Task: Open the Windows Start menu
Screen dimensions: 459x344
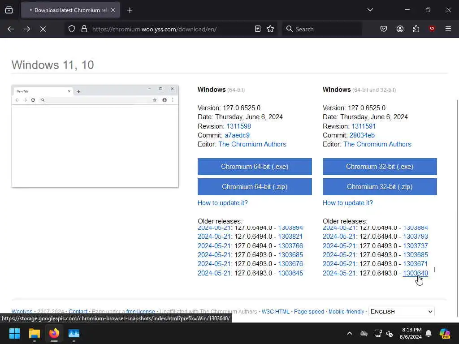Action: click(x=14, y=333)
